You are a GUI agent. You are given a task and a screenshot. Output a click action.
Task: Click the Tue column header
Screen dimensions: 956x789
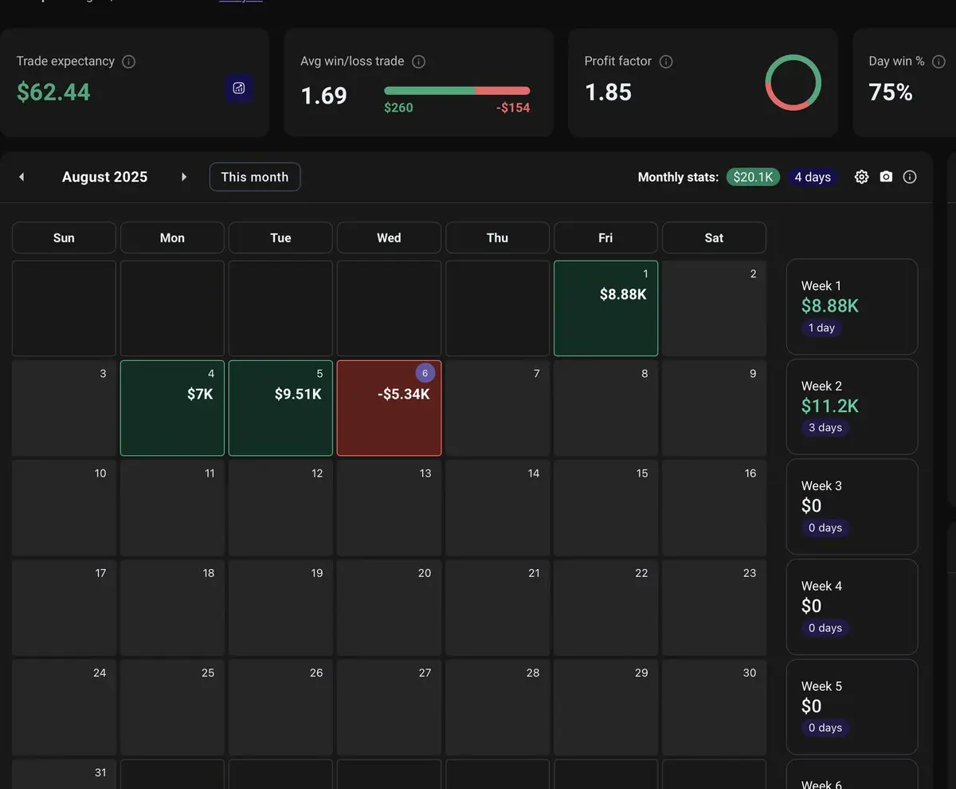pos(280,237)
